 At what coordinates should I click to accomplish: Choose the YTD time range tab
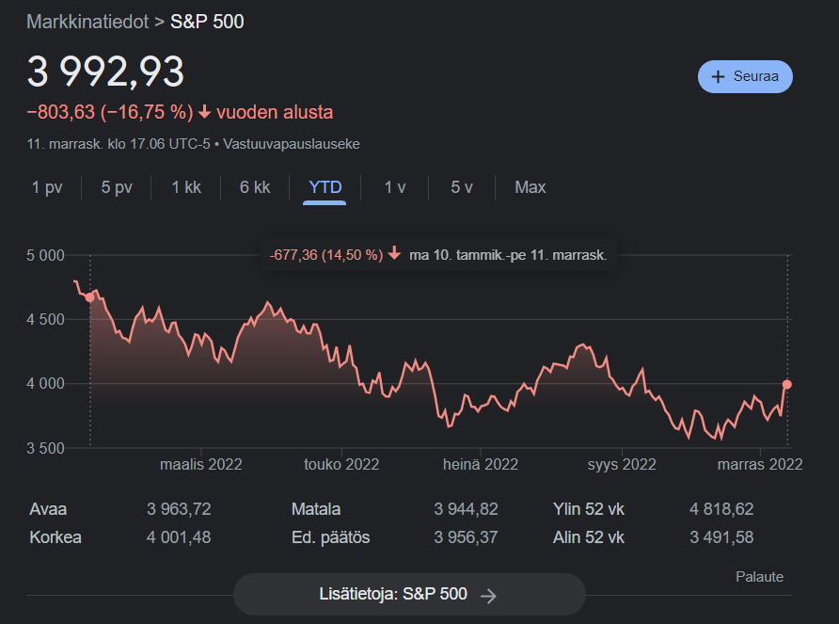tap(325, 187)
